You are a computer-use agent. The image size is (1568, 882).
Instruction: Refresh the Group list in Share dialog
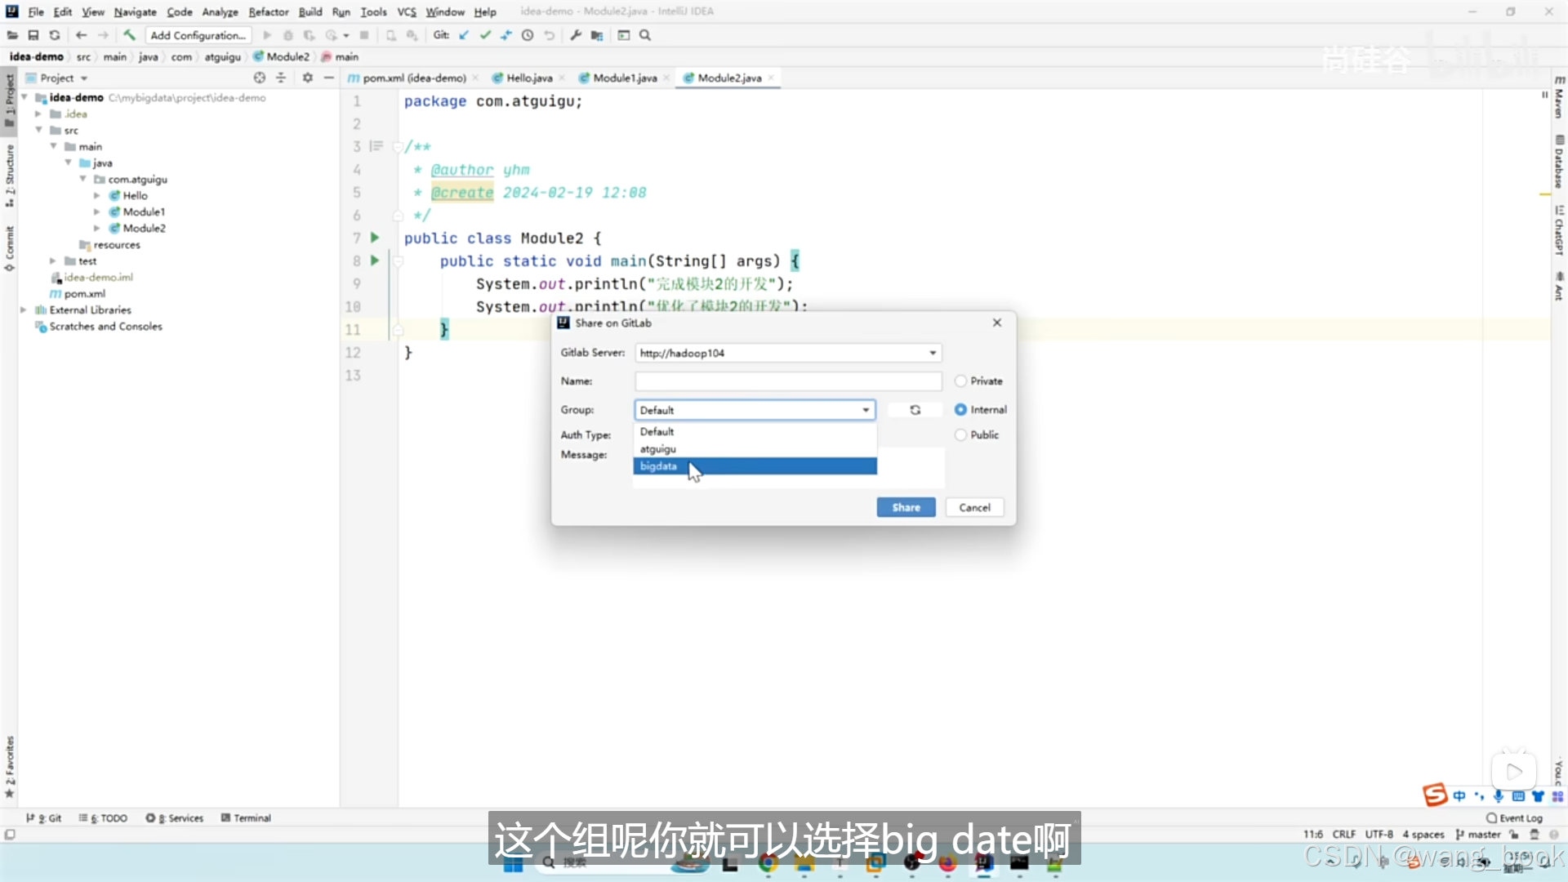(915, 410)
